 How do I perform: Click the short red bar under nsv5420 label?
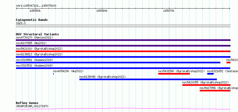228,63
